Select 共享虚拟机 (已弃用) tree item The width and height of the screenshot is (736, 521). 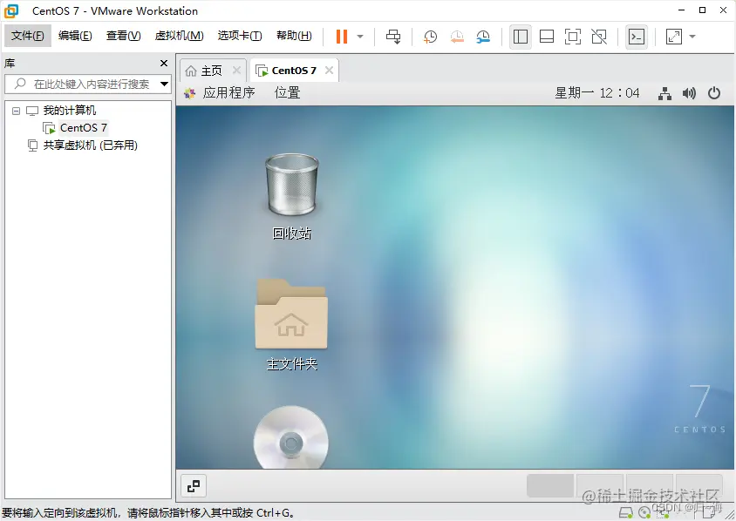click(x=90, y=145)
